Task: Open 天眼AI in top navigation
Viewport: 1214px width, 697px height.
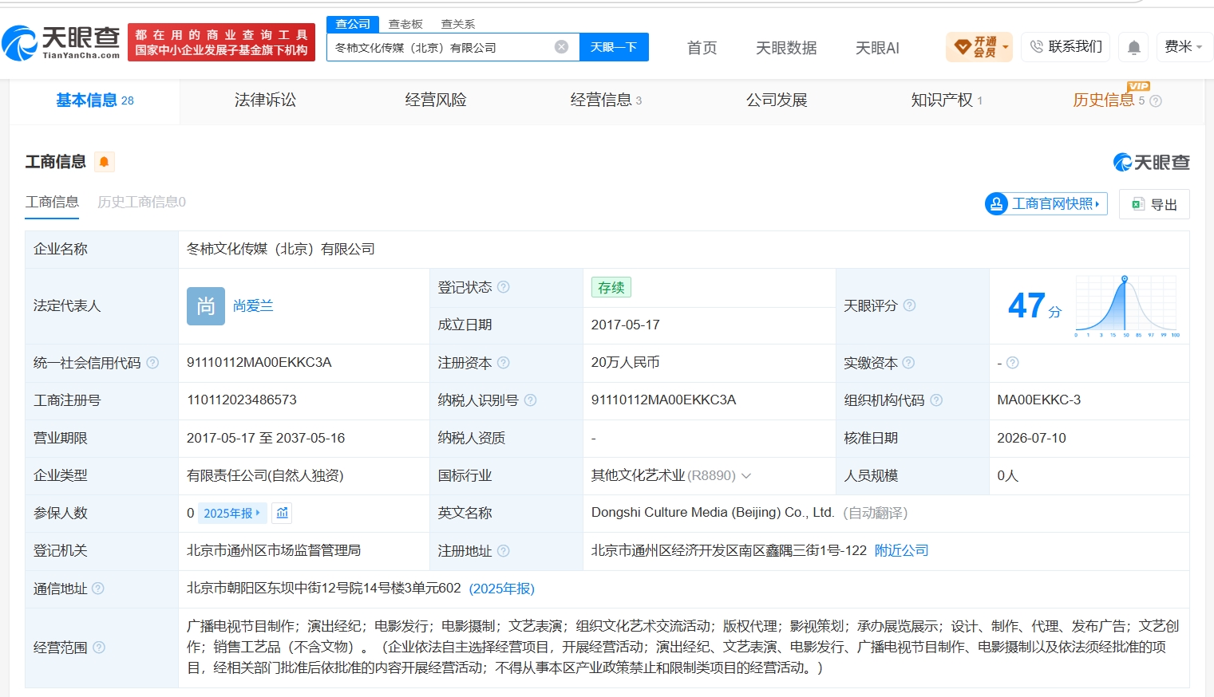Action: point(877,48)
